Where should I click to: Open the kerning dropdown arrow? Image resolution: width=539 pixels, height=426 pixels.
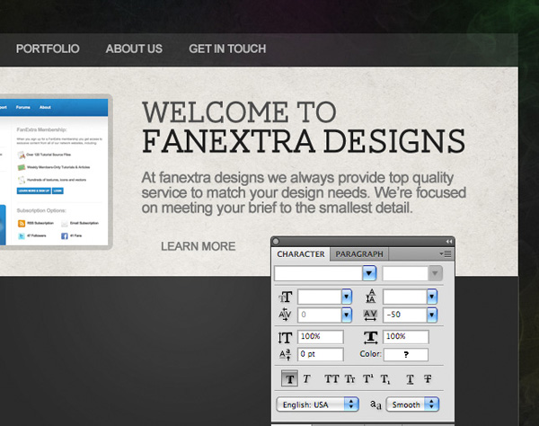[x=347, y=315]
